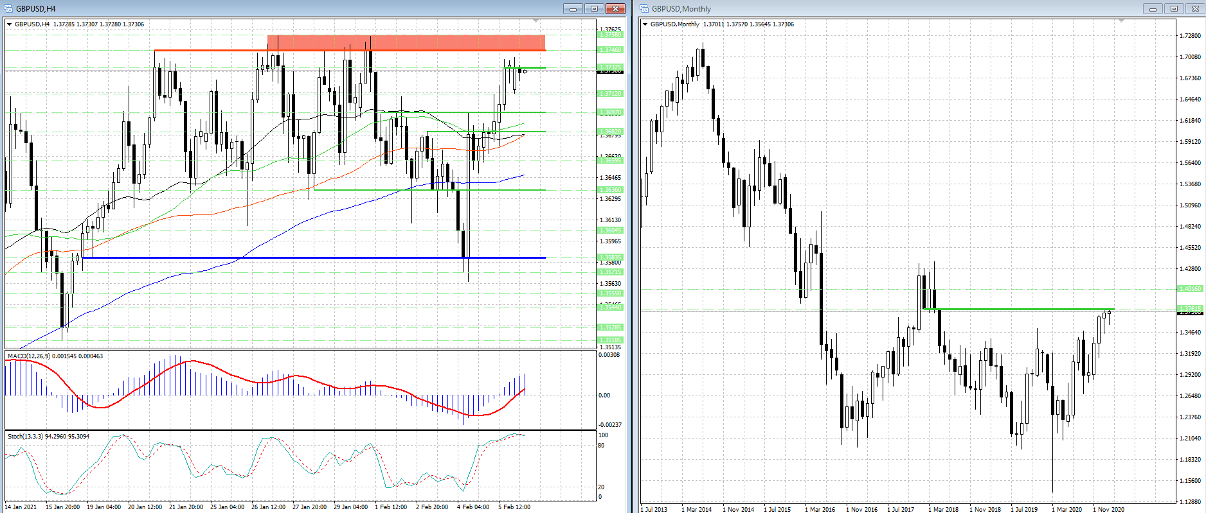Click the chart shift marker on H4 chart
1206x513 pixels.
[x=535, y=21]
